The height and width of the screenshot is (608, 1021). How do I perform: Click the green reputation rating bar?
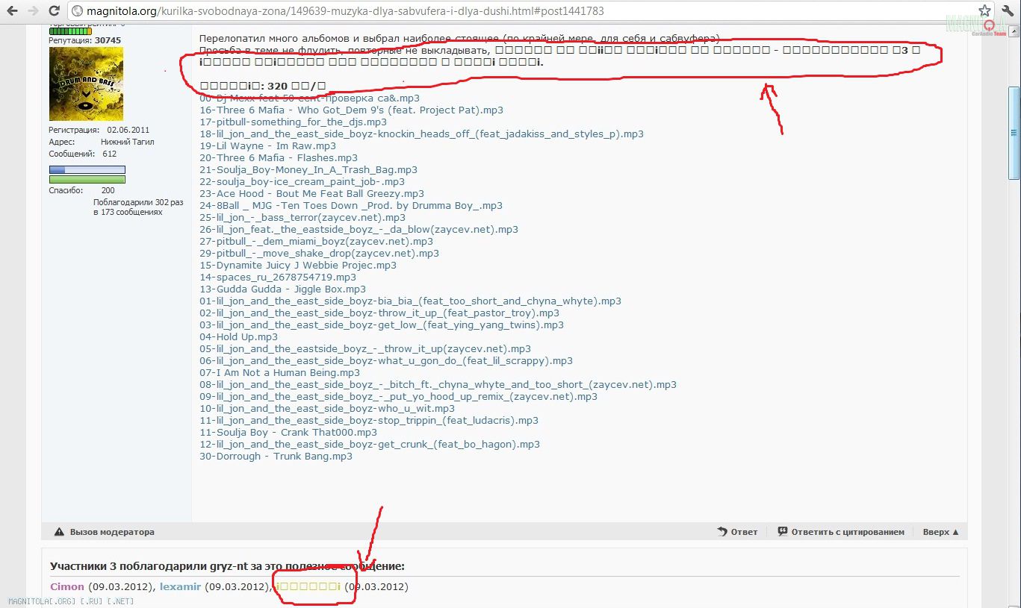[70, 31]
